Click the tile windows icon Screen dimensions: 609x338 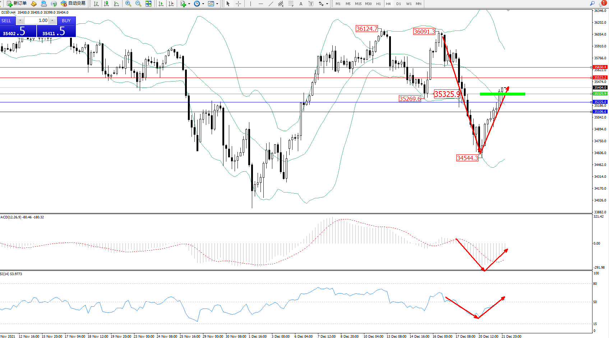tap(148, 4)
